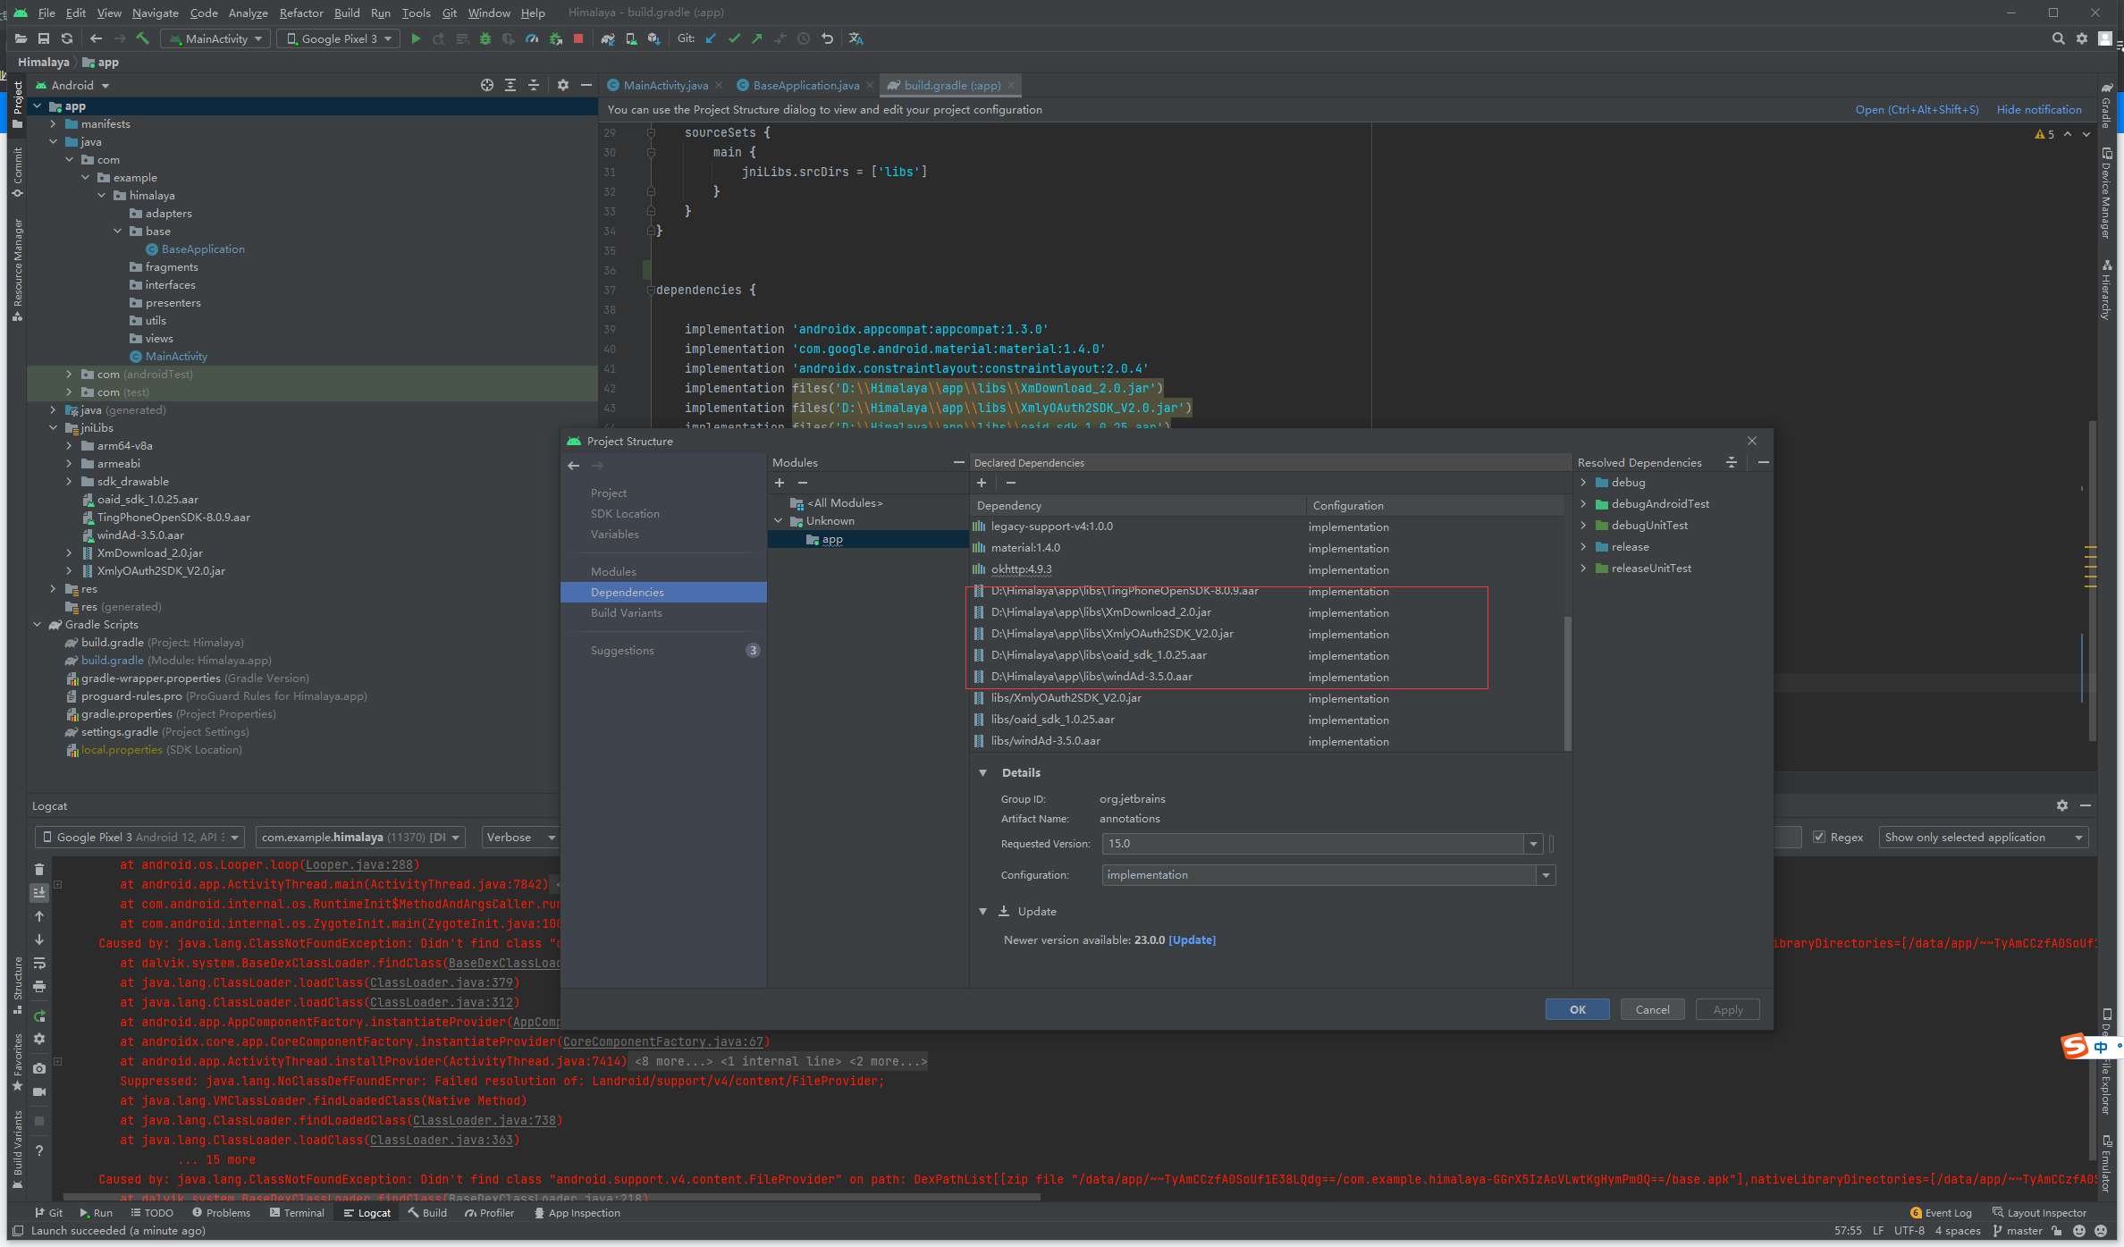This screenshot has width=2124, height=1247.
Task: Add a declared dependency with plus button
Action: (x=982, y=483)
